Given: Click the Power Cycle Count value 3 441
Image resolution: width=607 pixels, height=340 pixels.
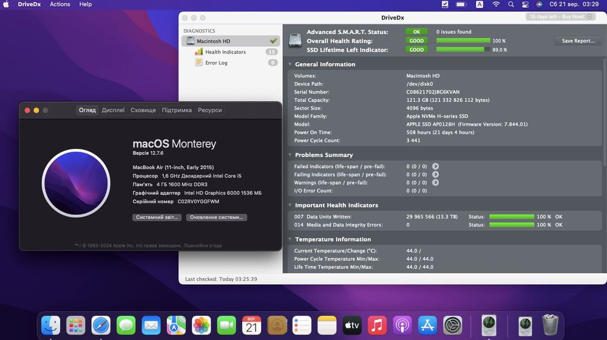Looking at the screenshot, I should point(413,141).
